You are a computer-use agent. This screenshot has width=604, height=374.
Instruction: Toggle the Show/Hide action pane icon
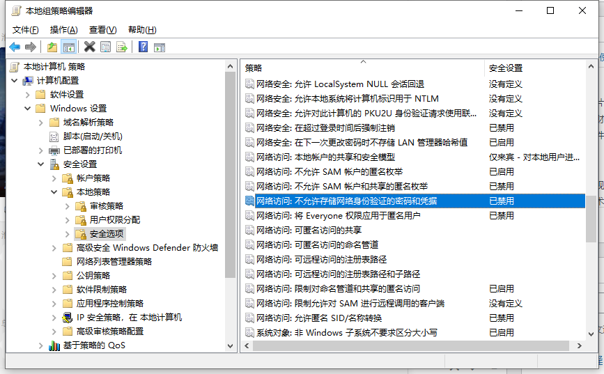(x=160, y=47)
